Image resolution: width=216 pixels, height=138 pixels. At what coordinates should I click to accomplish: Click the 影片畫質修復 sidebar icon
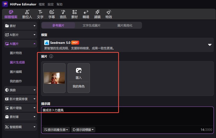coord(7,99)
